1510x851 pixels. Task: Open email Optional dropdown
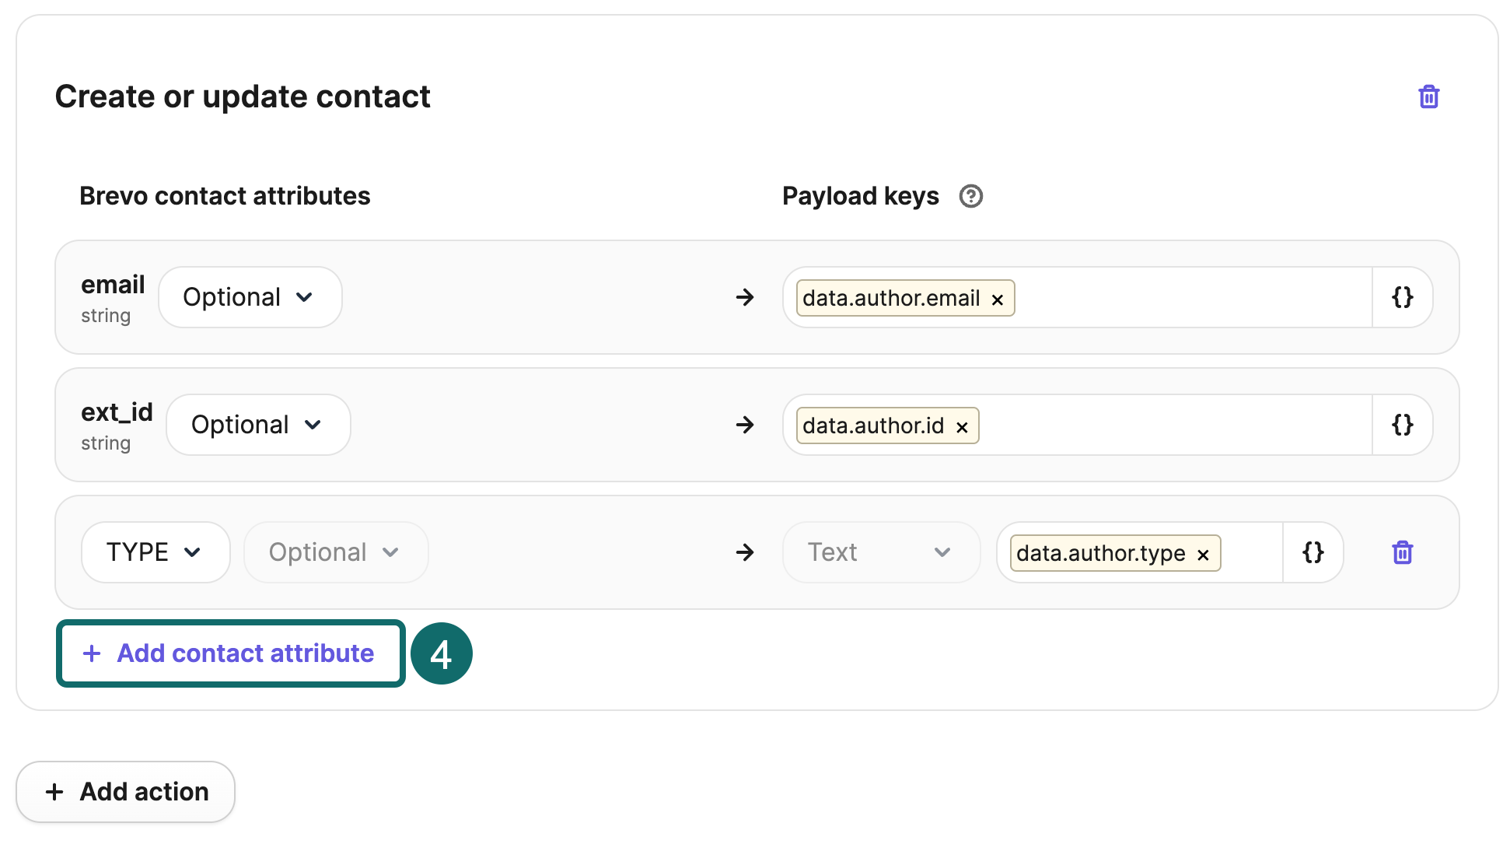[250, 297]
